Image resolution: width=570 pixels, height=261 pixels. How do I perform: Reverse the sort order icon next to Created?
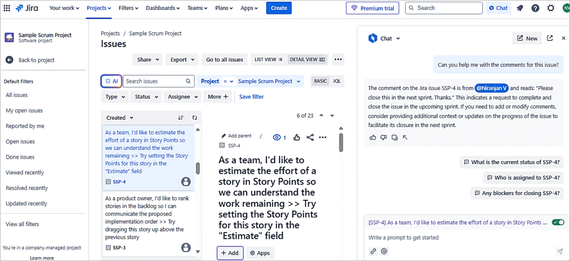[x=181, y=118]
